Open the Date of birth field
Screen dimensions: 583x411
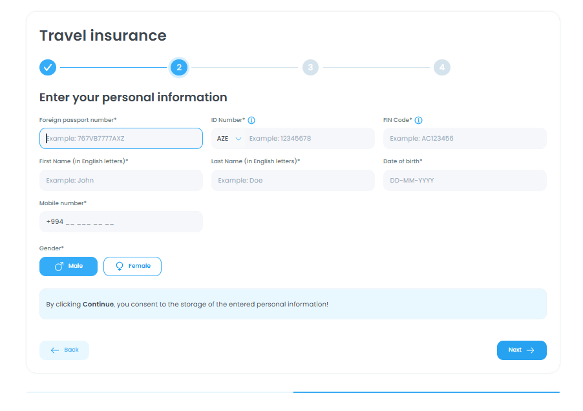click(x=465, y=181)
